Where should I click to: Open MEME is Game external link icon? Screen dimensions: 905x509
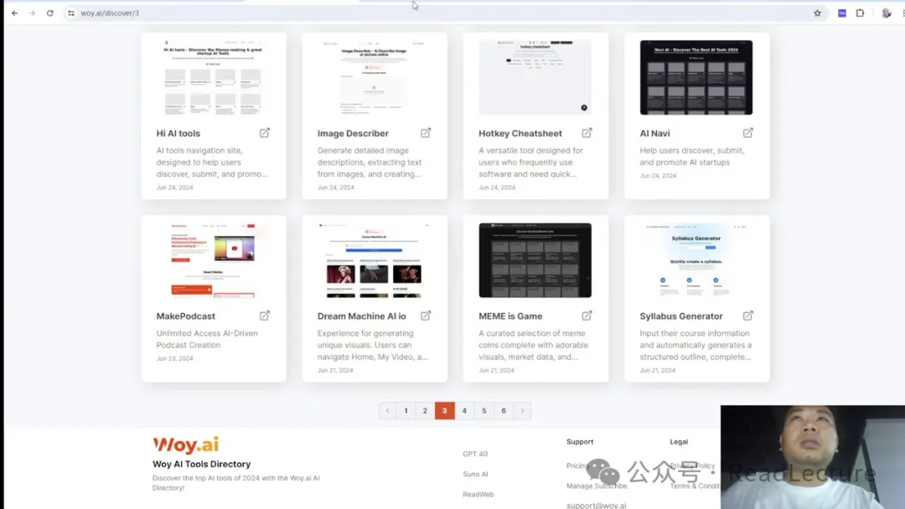click(587, 316)
